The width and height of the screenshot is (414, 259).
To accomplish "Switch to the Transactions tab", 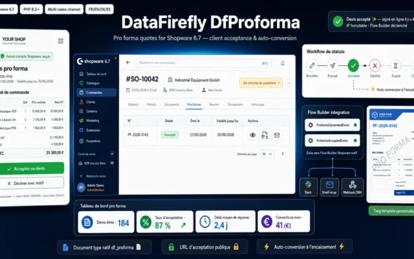I will point(235,105).
